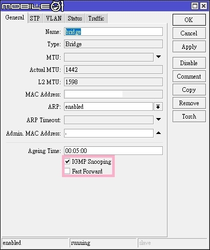The image size is (210, 250).
Task: Open the ARP mode dropdown
Action: coord(158,107)
